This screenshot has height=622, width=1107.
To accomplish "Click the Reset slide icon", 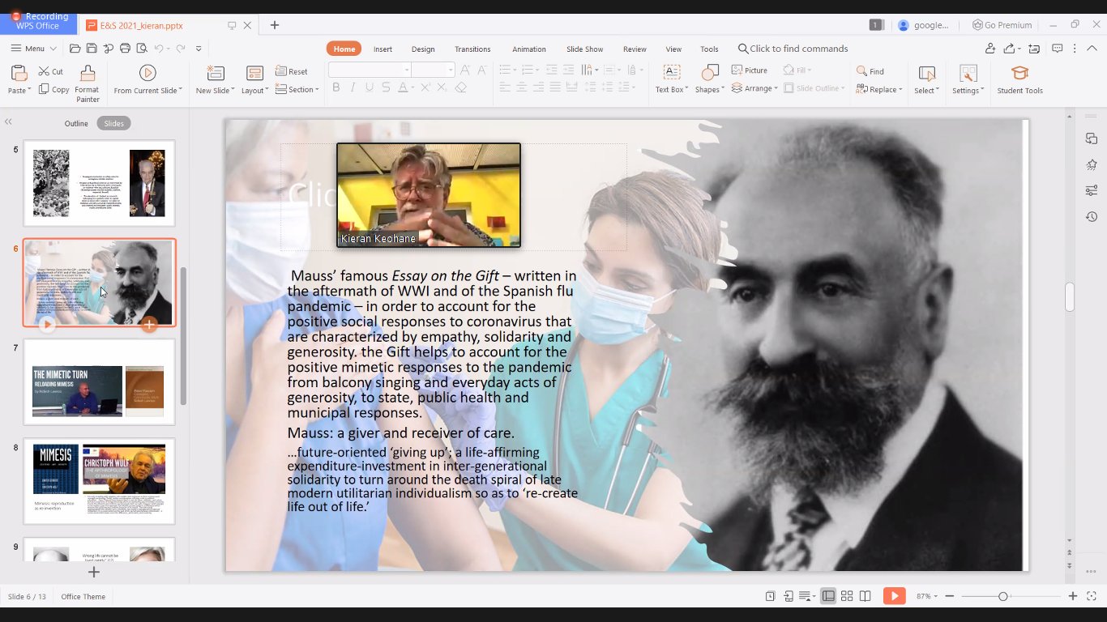I will [x=280, y=71].
